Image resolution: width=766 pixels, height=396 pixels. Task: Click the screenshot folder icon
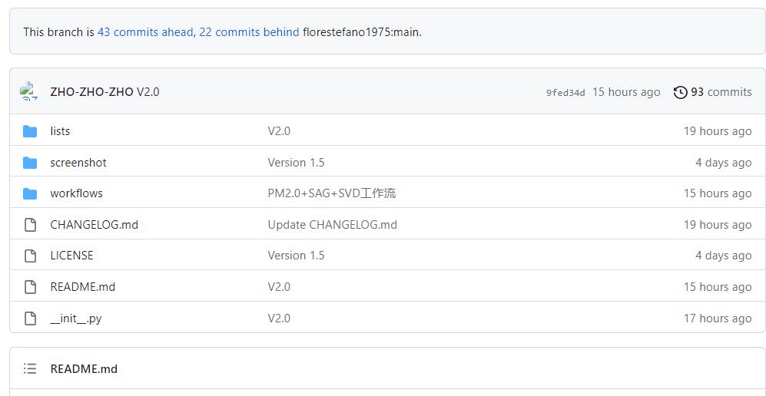coord(30,163)
